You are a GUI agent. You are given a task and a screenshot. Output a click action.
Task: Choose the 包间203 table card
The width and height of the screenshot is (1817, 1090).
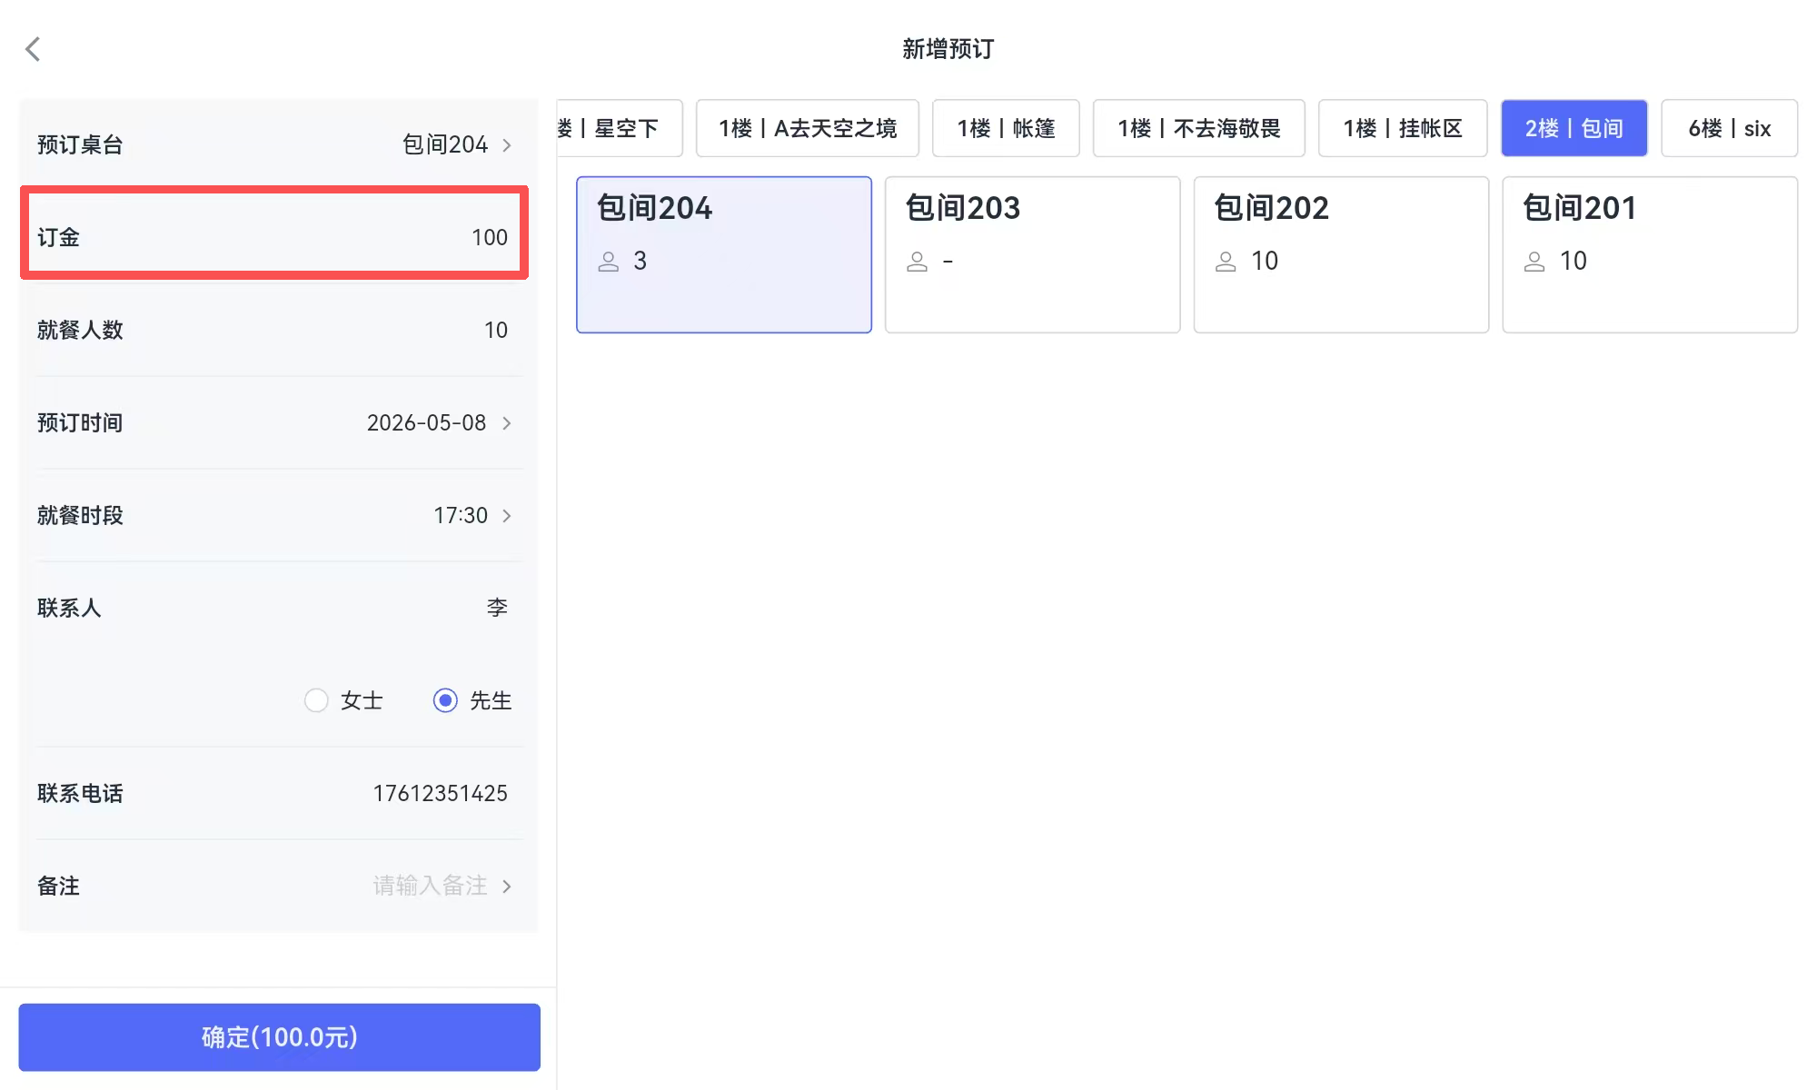coord(1033,254)
